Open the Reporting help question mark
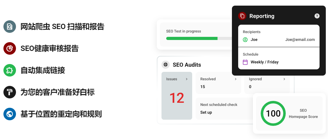The width and height of the screenshot is (328, 139). (x=317, y=16)
